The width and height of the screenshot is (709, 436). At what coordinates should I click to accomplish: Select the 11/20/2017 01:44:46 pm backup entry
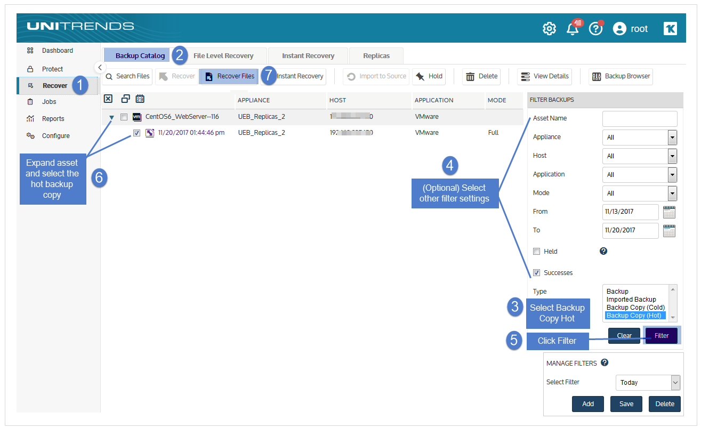(191, 133)
